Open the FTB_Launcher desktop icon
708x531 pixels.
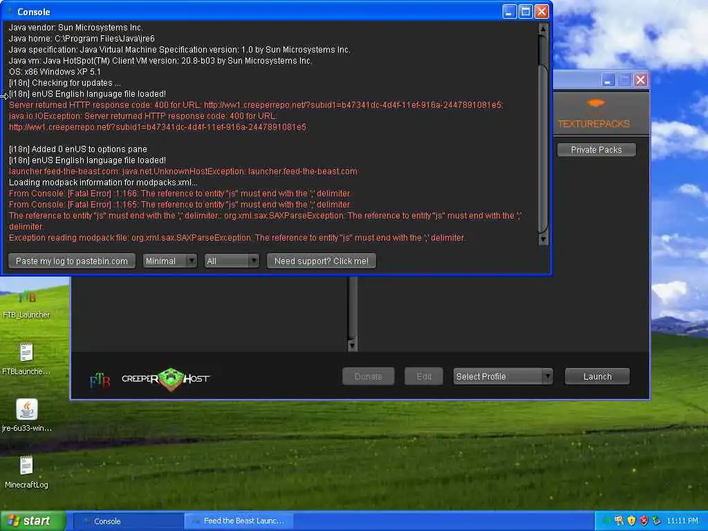tap(26, 304)
